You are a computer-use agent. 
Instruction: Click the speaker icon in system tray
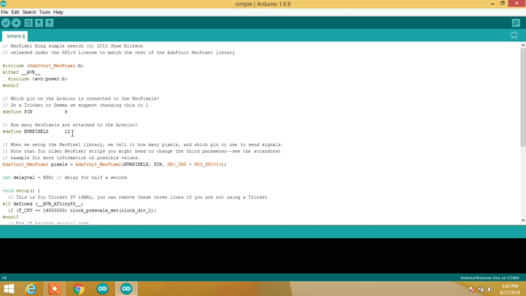pos(490,289)
